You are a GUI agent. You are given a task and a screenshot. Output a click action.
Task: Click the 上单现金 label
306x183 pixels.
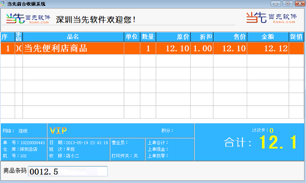point(158,149)
